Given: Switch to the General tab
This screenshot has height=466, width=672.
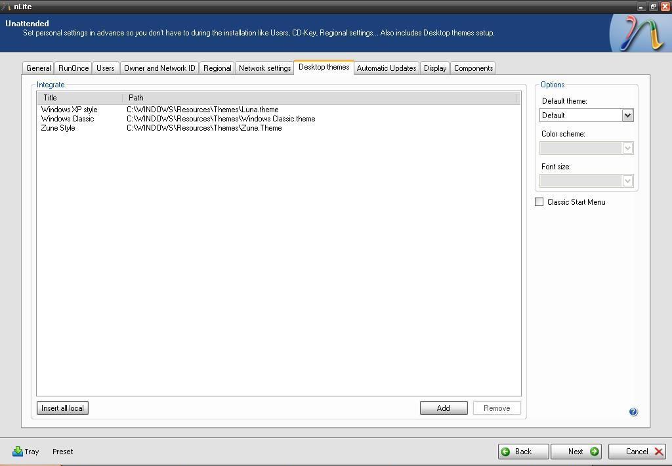Looking at the screenshot, I should (x=39, y=68).
